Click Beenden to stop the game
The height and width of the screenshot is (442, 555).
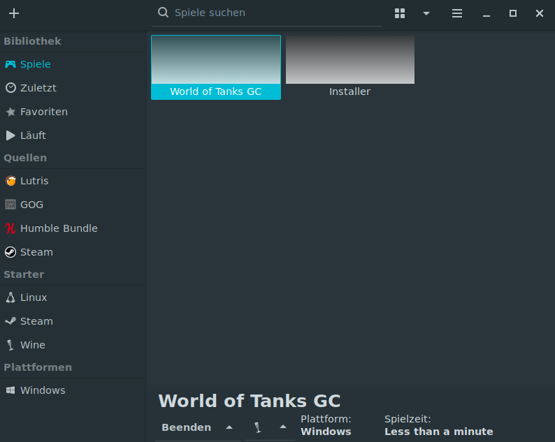click(187, 428)
